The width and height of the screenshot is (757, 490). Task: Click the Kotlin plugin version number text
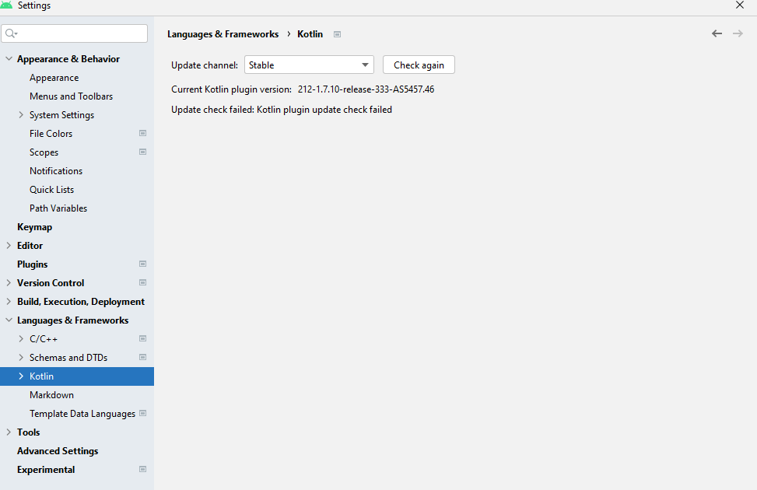(x=366, y=89)
